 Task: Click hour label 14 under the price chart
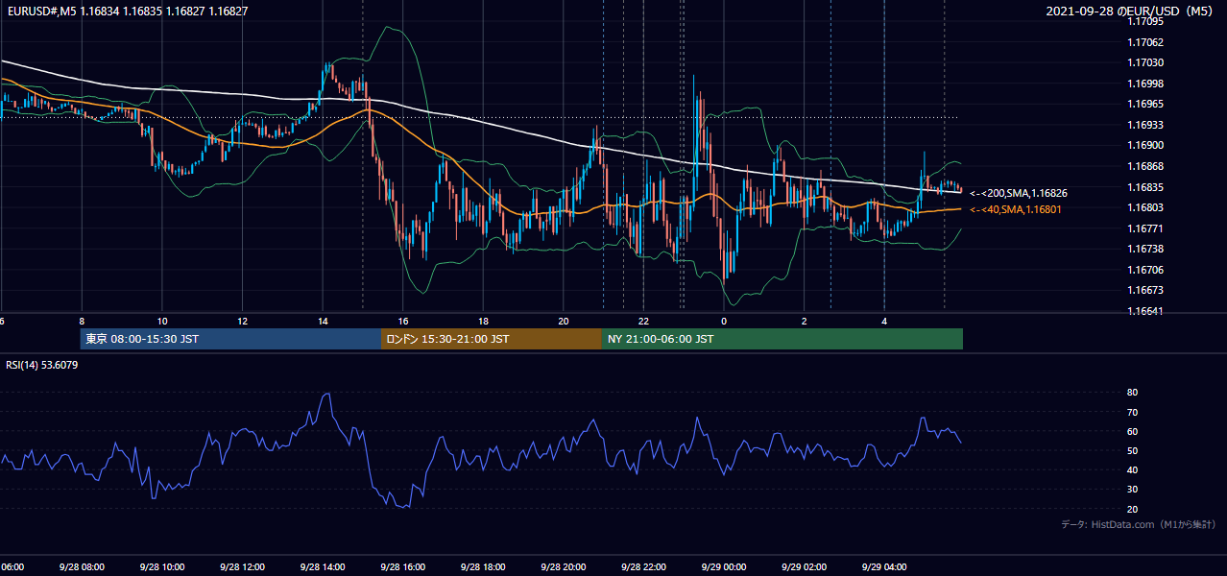coord(323,321)
